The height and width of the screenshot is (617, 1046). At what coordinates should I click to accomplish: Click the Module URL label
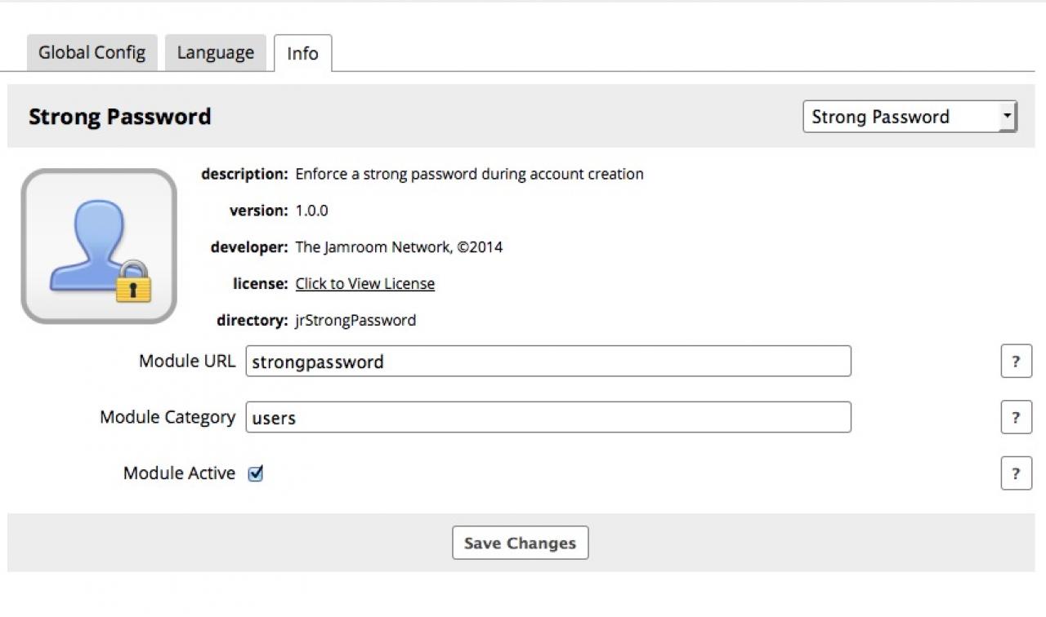point(187,362)
